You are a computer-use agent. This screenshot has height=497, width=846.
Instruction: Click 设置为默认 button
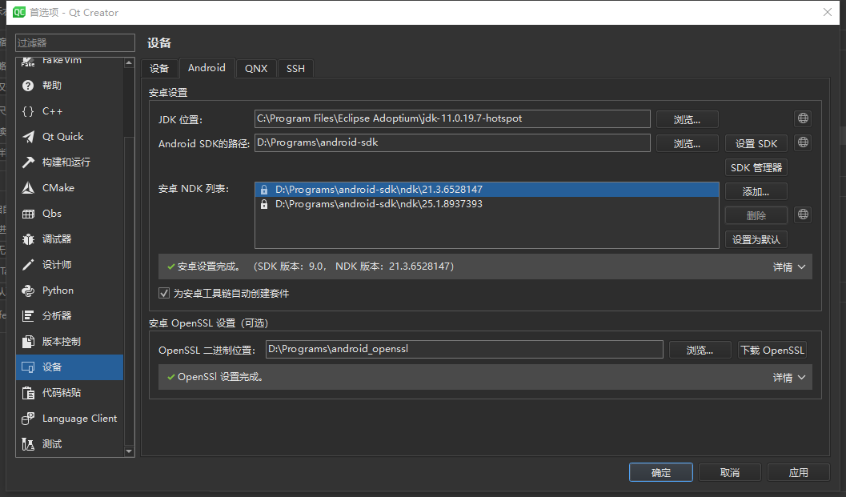pos(756,239)
